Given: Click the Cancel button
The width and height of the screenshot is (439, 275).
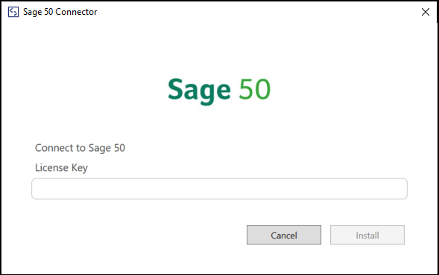Looking at the screenshot, I should 284,235.
